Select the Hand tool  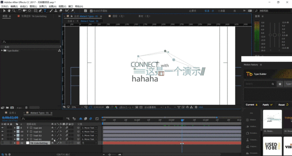click(x=9, y=11)
